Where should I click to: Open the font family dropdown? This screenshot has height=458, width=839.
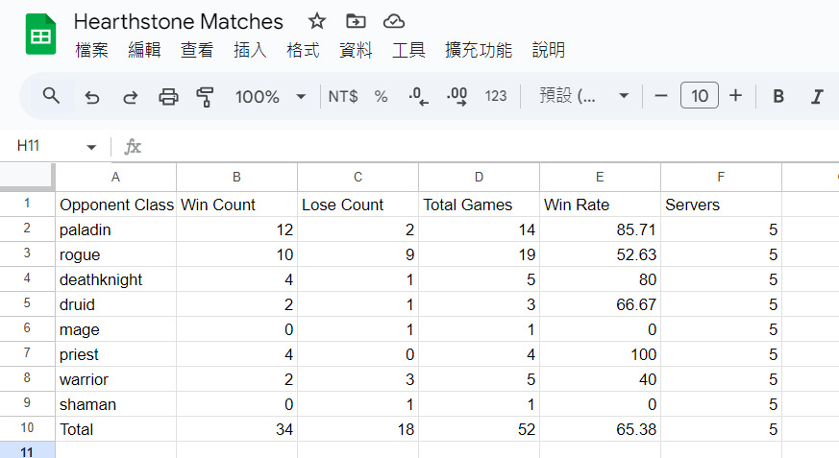pos(583,96)
